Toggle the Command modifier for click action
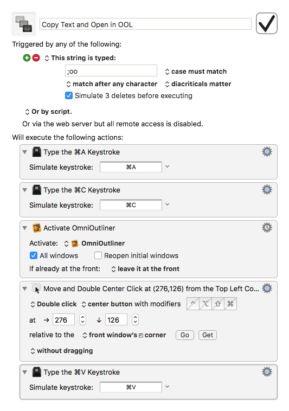 [x=230, y=304]
